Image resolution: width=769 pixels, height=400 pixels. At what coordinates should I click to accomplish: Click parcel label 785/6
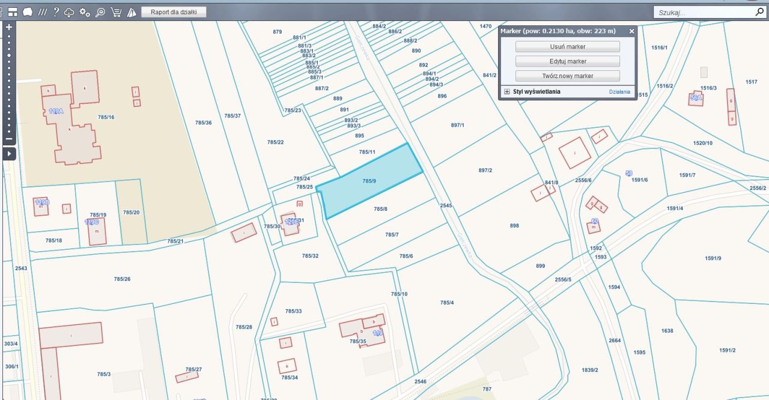pyautogui.click(x=407, y=256)
